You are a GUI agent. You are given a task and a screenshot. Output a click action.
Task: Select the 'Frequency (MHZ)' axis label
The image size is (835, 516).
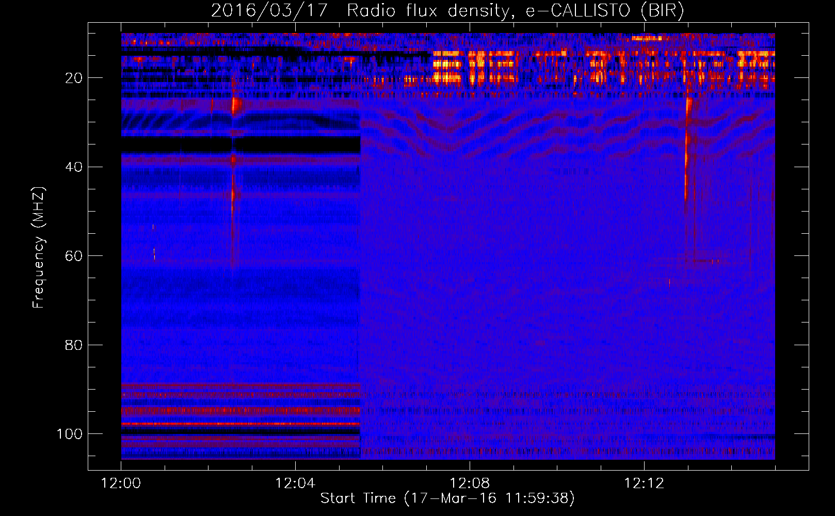point(39,247)
